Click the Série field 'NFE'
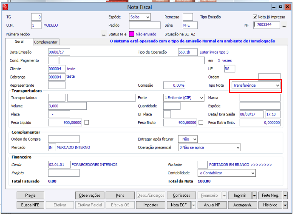This screenshot has width=293, height=214. 190,25
